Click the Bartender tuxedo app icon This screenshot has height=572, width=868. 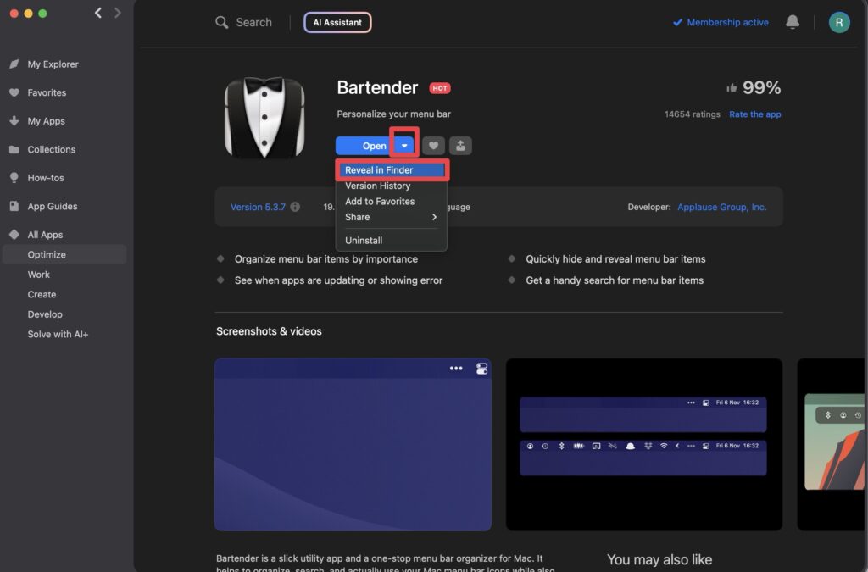(264, 117)
